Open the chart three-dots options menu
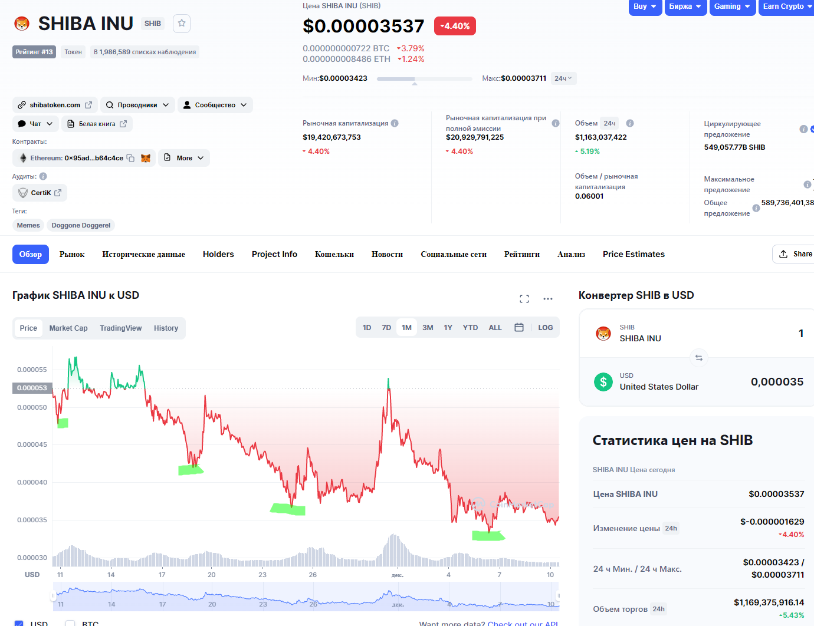The width and height of the screenshot is (814, 626). coord(548,299)
